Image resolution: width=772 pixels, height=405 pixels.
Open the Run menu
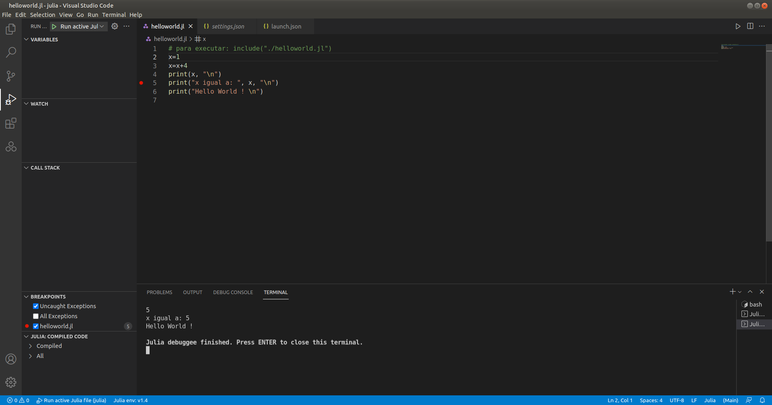coord(93,14)
